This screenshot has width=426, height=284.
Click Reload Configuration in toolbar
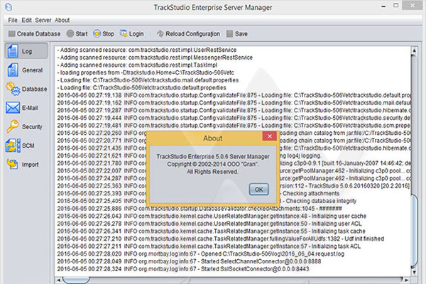click(187, 33)
